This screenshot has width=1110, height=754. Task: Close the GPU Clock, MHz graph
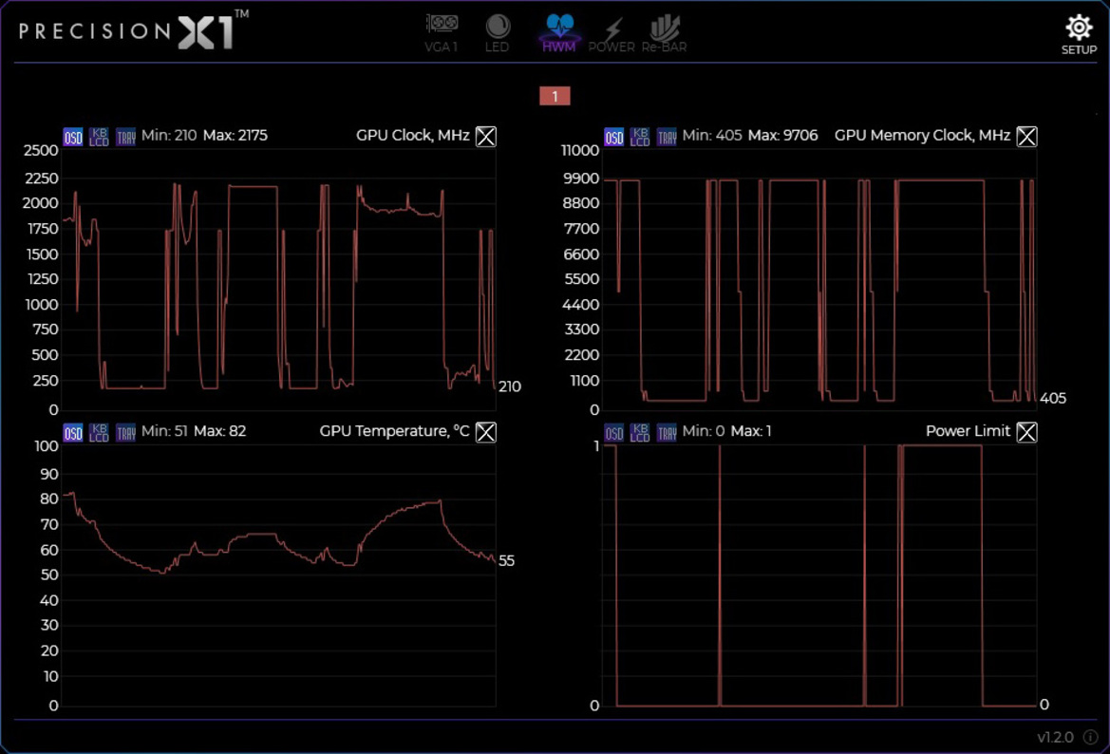click(486, 136)
